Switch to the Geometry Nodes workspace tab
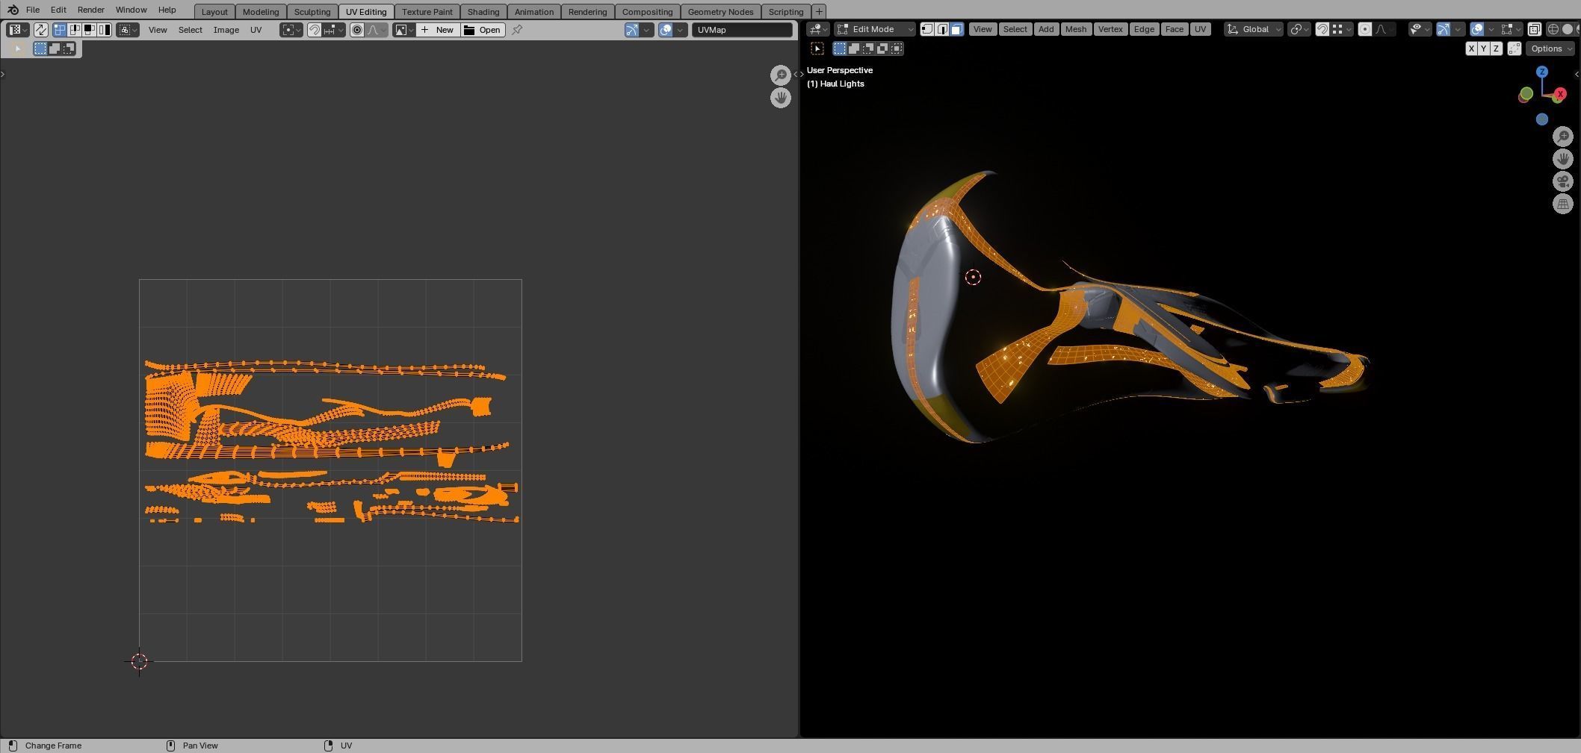1581x753 pixels. pyautogui.click(x=720, y=11)
